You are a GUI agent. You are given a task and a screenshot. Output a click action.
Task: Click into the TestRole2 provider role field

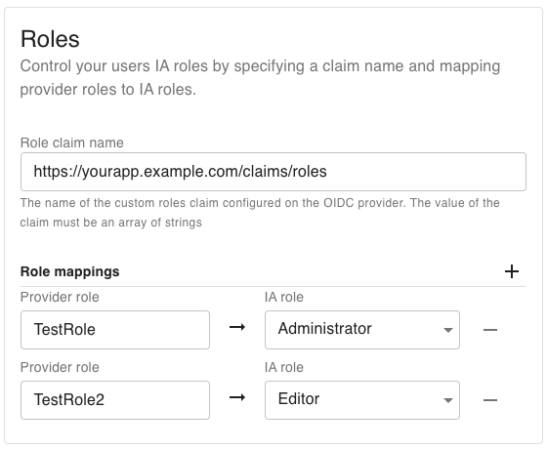115,400
